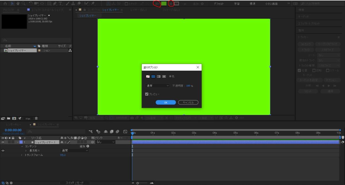Toggle visibility eye of シェイプレイヤー 1
This screenshot has width=345, height=185.
tap(3, 142)
